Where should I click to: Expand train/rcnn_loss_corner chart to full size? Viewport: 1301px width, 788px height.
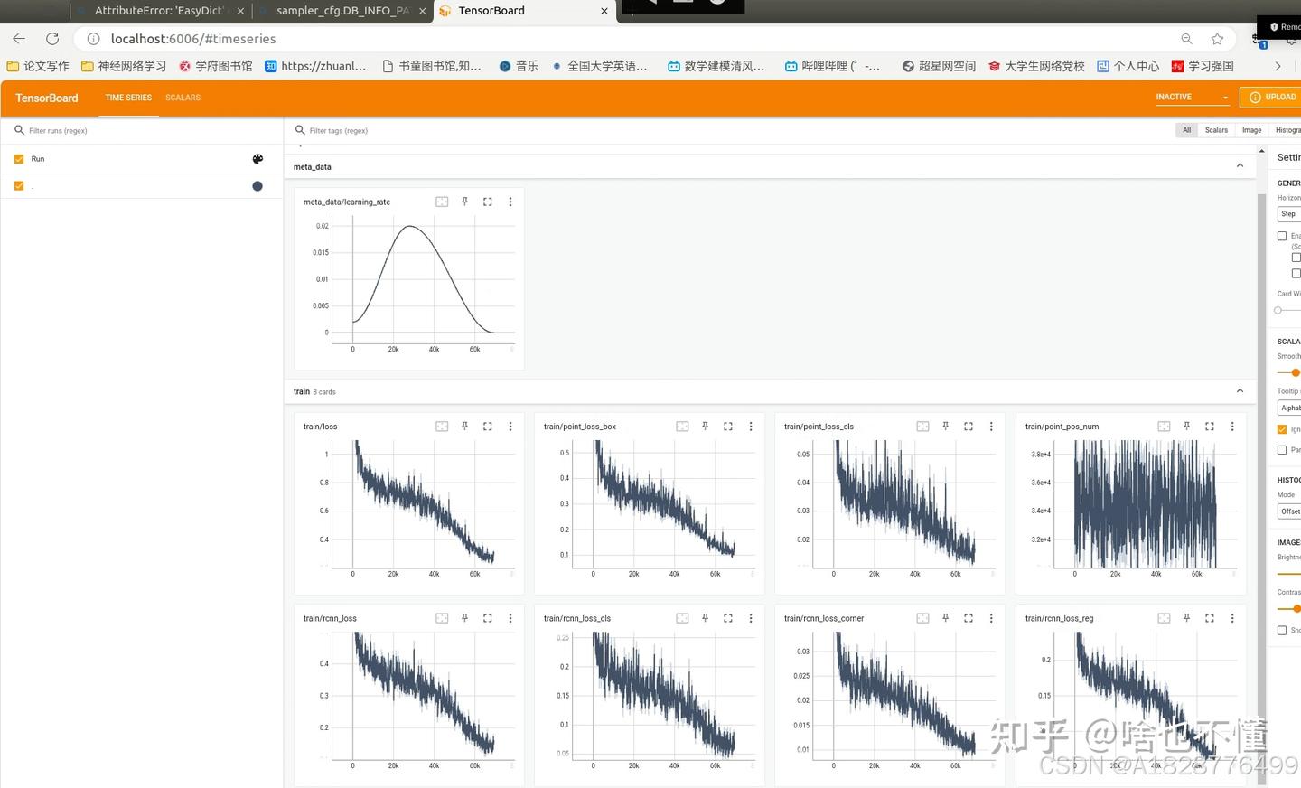tap(969, 618)
